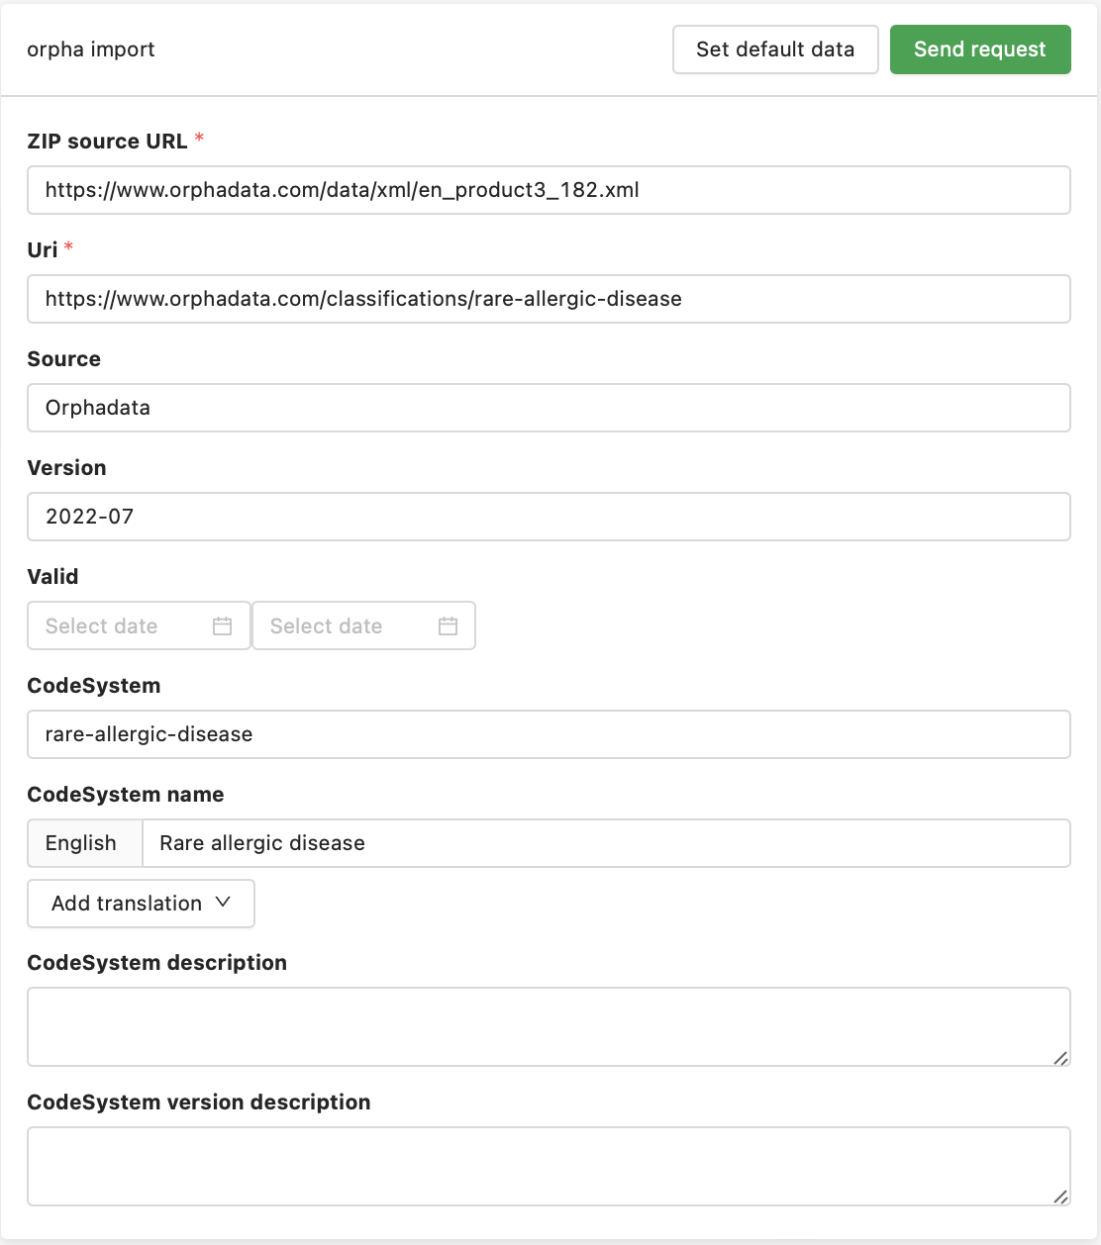The width and height of the screenshot is (1101, 1245).
Task: Click calendar icon in Valid end date
Action: pos(448,626)
